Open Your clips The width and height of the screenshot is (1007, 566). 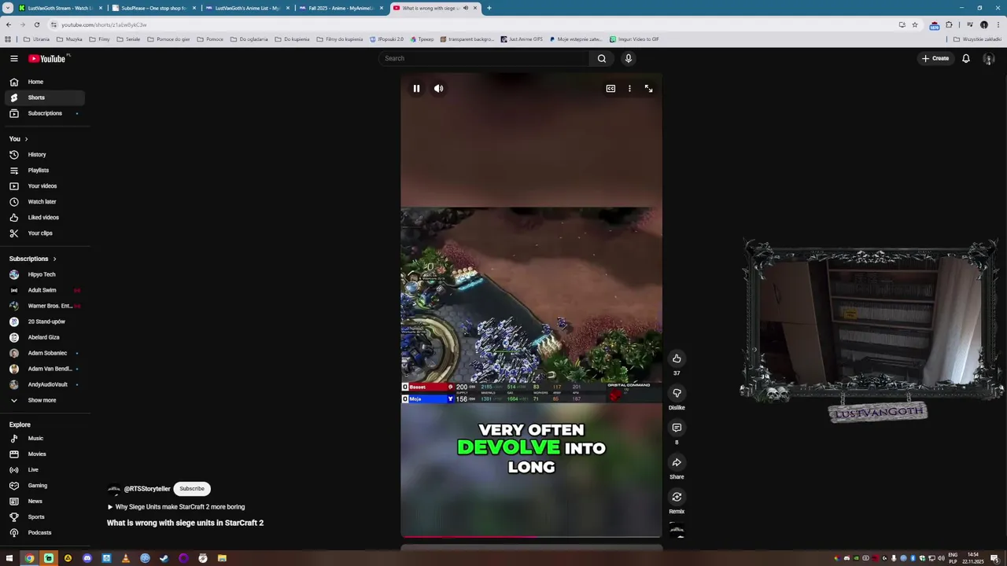coord(43,233)
